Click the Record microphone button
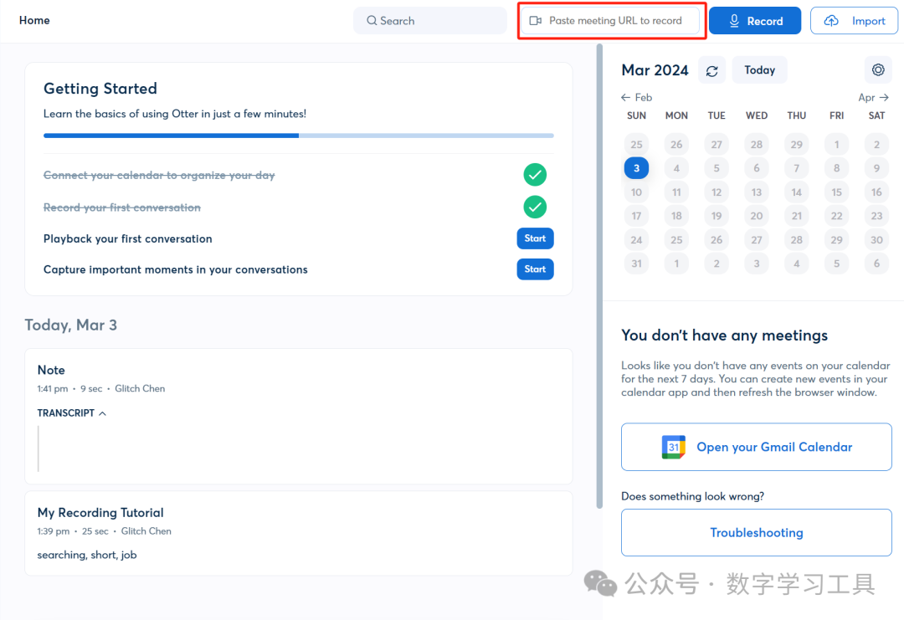This screenshot has width=904, height=620. pos(755,21)
